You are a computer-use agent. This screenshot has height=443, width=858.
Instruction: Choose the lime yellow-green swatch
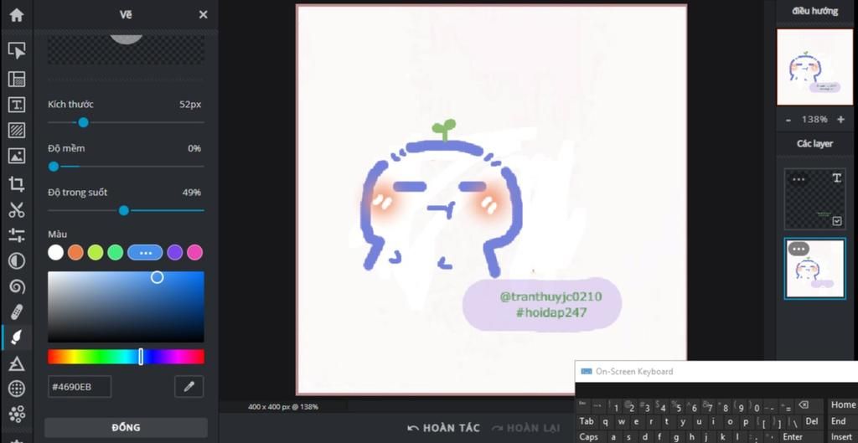point(96,252)
